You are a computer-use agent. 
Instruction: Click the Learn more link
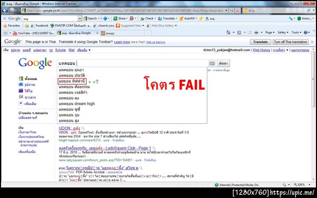122,42
